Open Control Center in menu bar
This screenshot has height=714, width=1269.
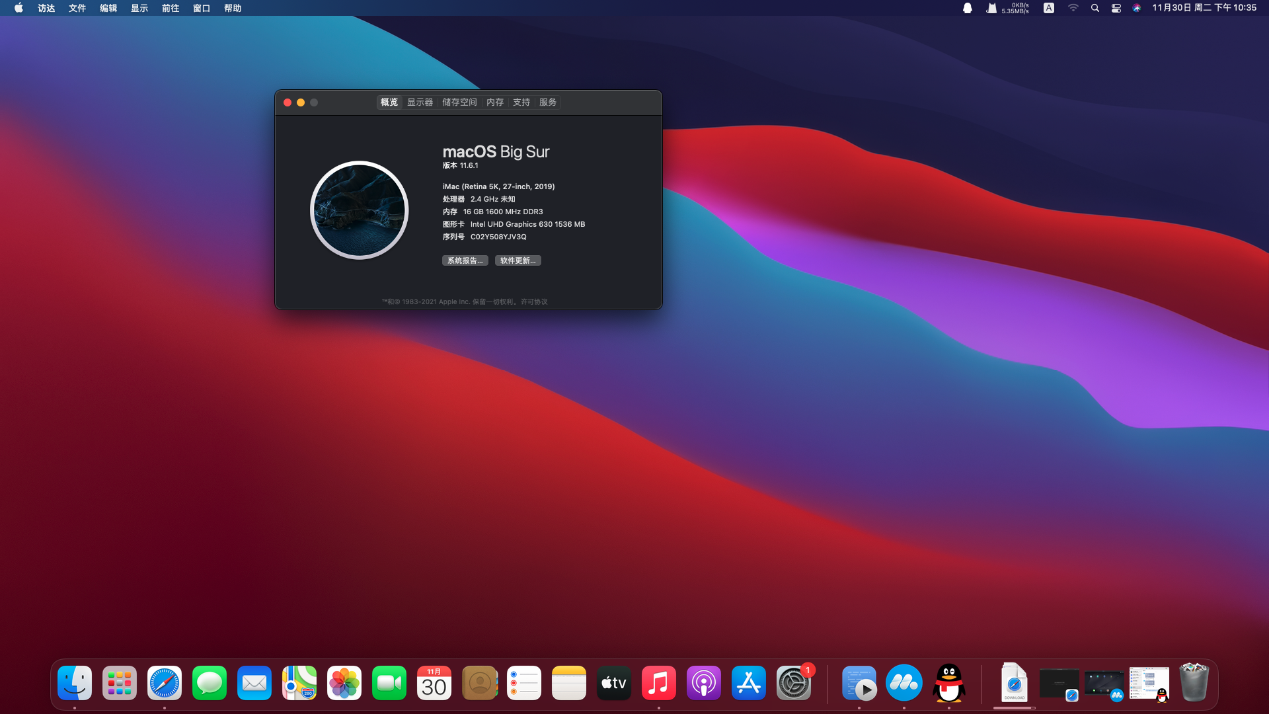[1116, 8]
